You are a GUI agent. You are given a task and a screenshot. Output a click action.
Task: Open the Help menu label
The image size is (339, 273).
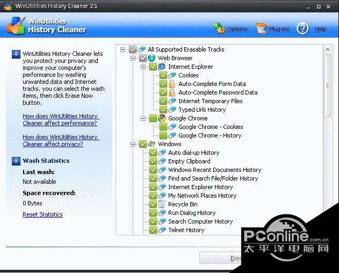[x=320, y=29]
